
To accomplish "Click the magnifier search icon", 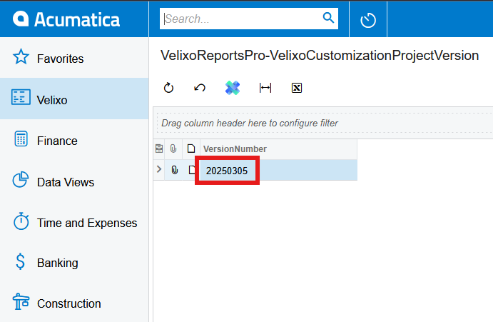I will tap(328, 18).
